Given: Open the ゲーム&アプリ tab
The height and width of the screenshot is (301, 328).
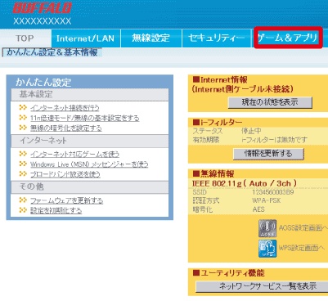Looking at the screenshot, I should point(288,38).
